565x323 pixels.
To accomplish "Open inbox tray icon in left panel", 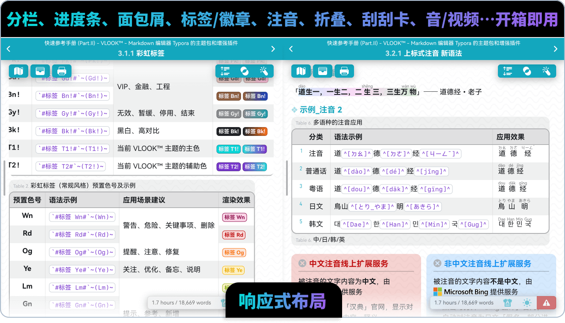I will (x=40, y=71).
